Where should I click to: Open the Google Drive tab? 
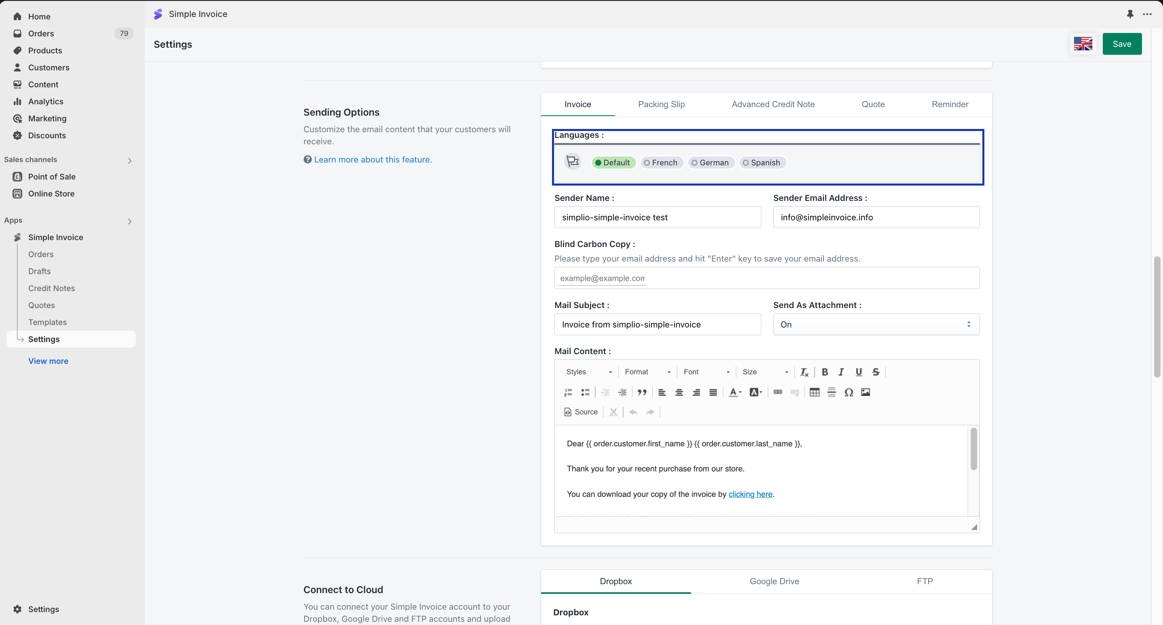(774, 581)
